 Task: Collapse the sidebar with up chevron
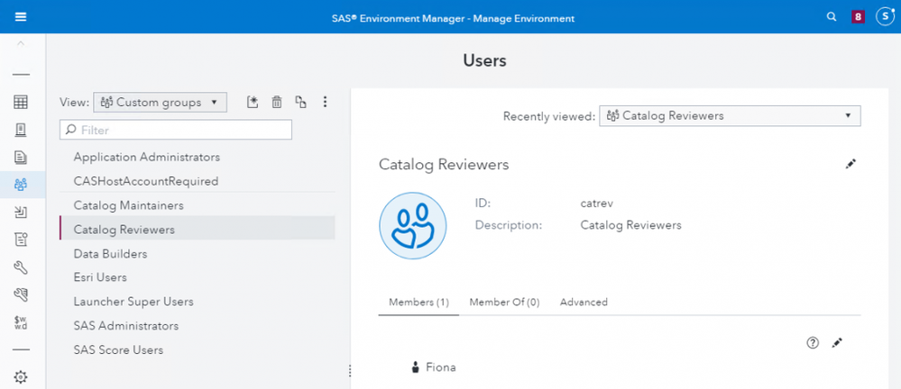[x=21, y=43]
